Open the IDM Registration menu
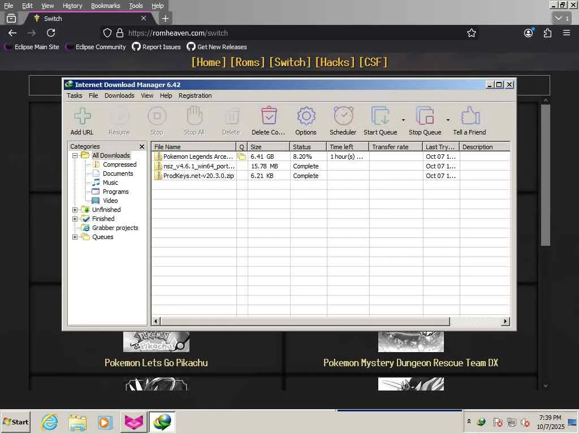Image resolution: width=579 pixels, height=434 pixels. pyautogui.click(x=195, y=96)
